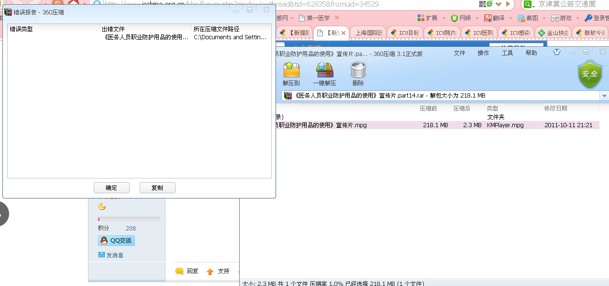
Task: Click the green 安全 security shield
Action: point(590,74)
